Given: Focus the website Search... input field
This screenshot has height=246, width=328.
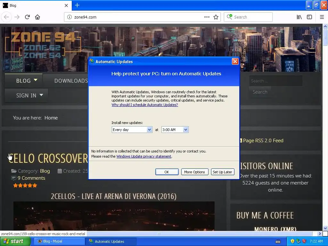Looking at the screenshot, I should click(x=276, y=81).
